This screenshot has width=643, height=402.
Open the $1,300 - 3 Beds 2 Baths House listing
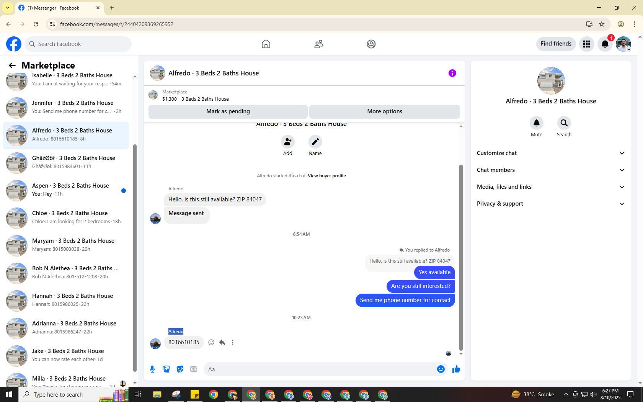click(195, 99)
